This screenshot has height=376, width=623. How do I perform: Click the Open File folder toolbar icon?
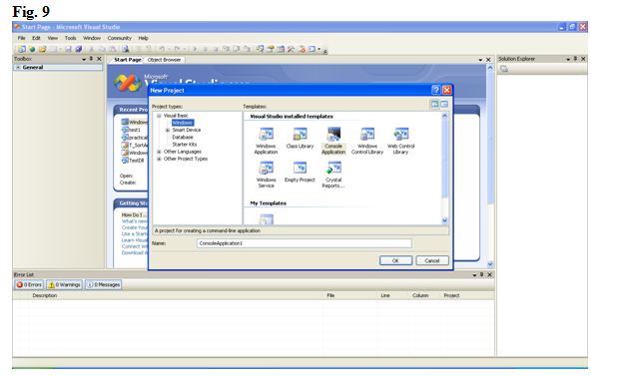point(43,49)
